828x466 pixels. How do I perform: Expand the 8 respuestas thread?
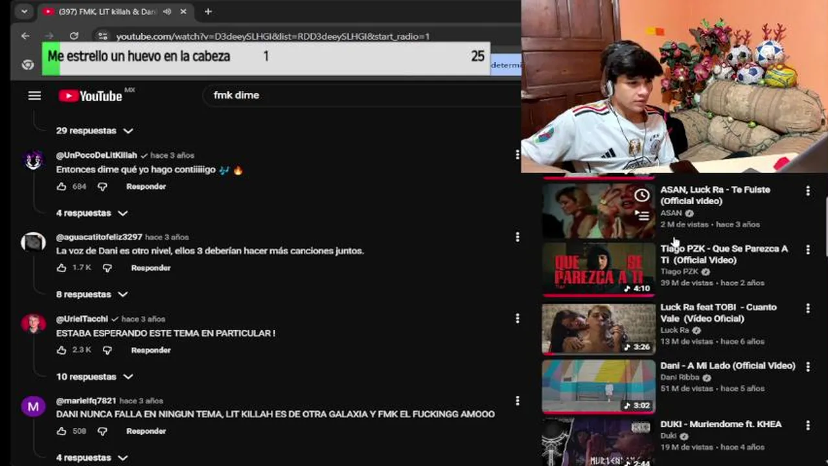(x=92, y=294)
